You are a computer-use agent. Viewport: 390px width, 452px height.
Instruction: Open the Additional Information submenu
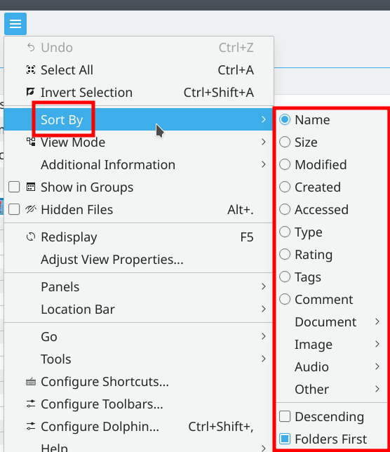(x=138, y=165)
